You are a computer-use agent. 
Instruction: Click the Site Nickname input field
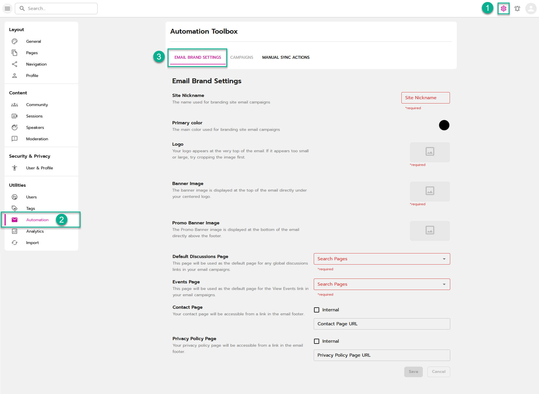click(x=425, y=98)
